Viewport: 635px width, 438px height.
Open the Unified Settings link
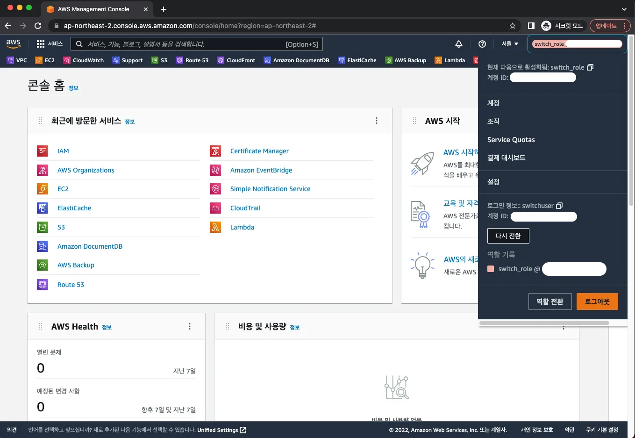click(x=222, y=430)
